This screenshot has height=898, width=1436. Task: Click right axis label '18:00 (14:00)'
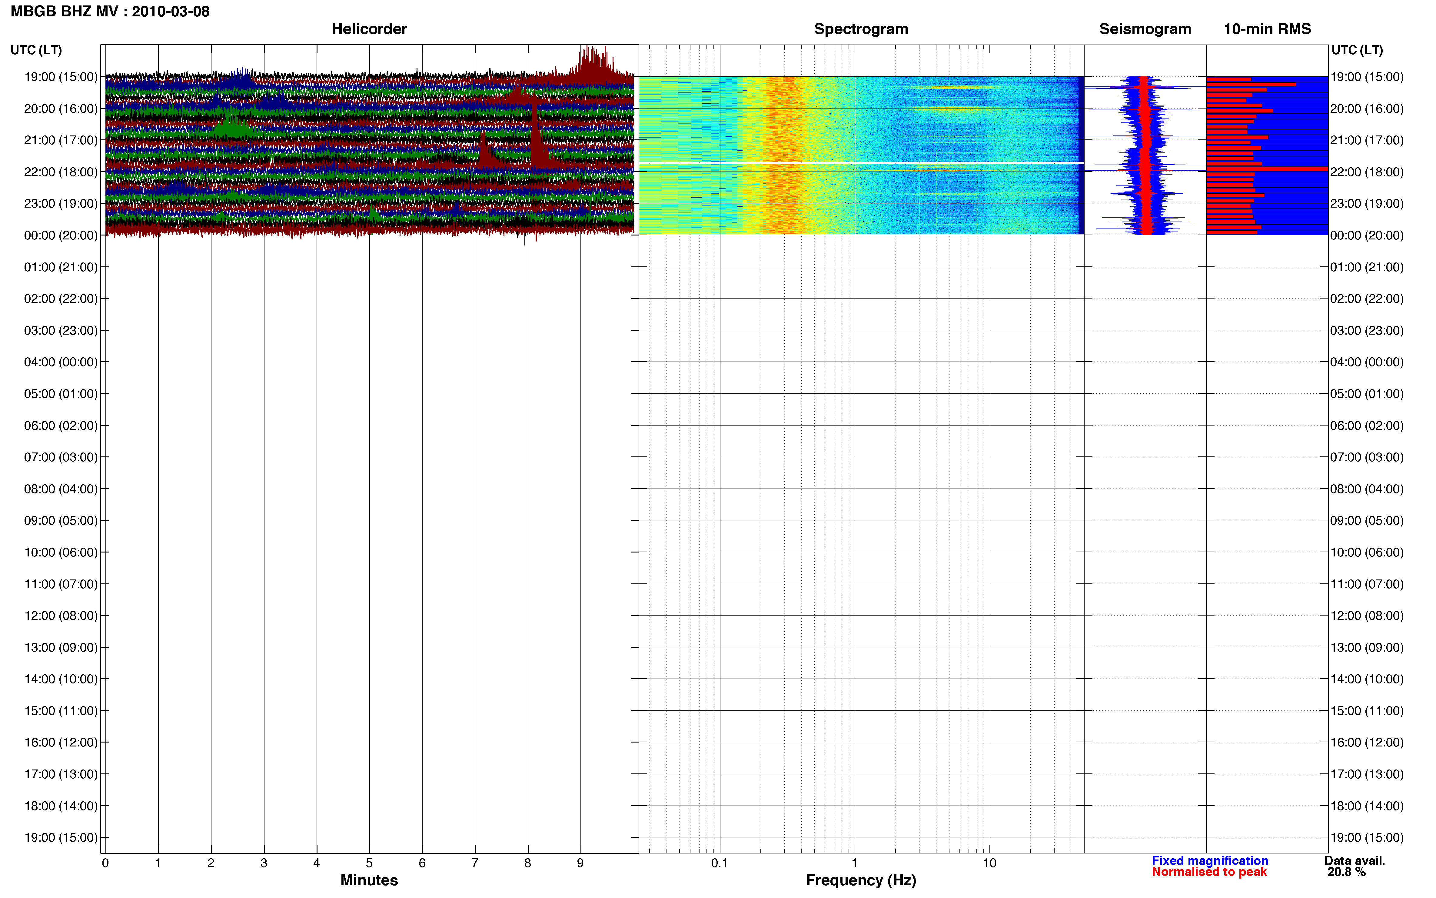tap(1367, 806)
